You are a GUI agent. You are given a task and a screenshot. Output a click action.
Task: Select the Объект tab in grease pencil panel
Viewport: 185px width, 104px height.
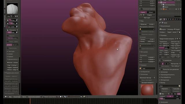(151, 12)
